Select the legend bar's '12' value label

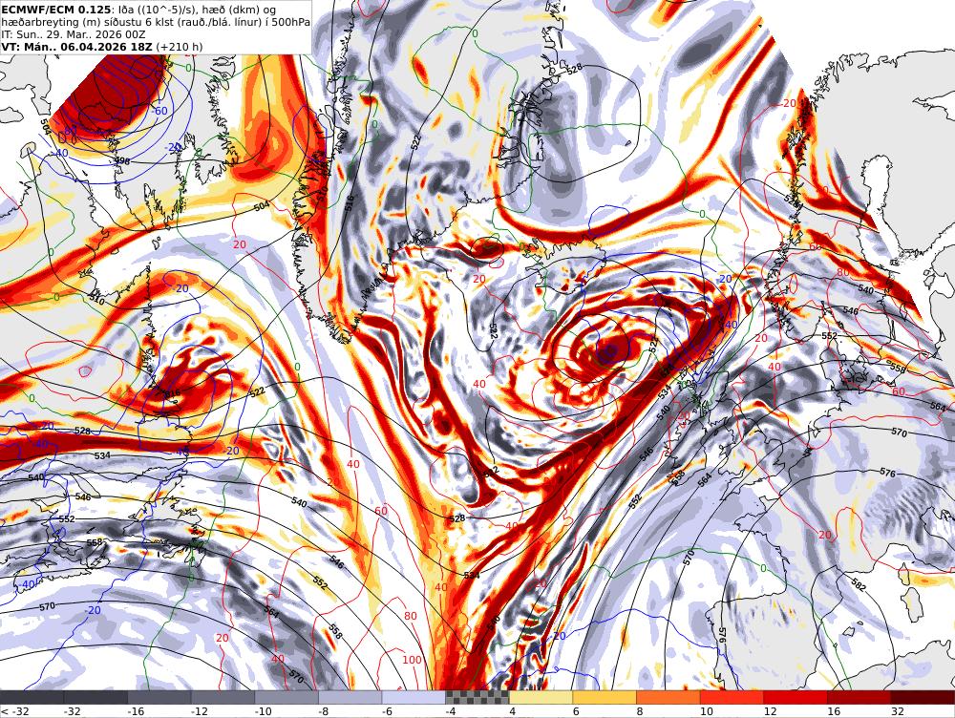[x=770, y=710]
